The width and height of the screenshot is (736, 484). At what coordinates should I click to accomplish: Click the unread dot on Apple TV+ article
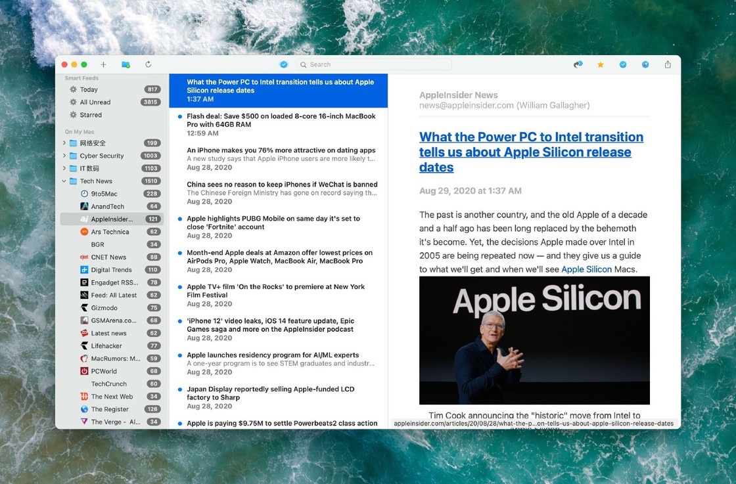180,287
